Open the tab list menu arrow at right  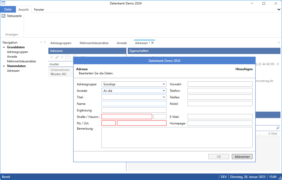click(279, 43)
